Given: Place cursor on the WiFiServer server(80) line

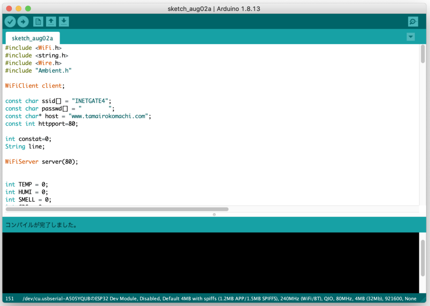Looking at the screenshot, I should click(42, 161).
